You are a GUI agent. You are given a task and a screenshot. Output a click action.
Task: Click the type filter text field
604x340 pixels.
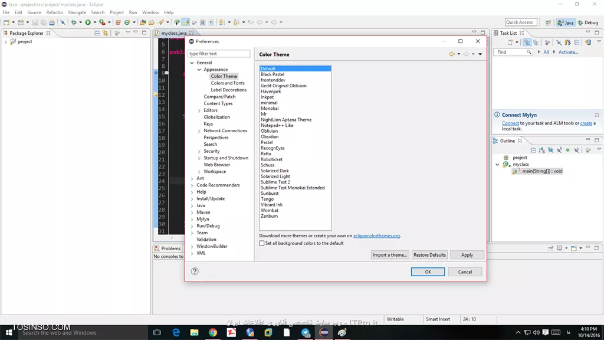218,54
